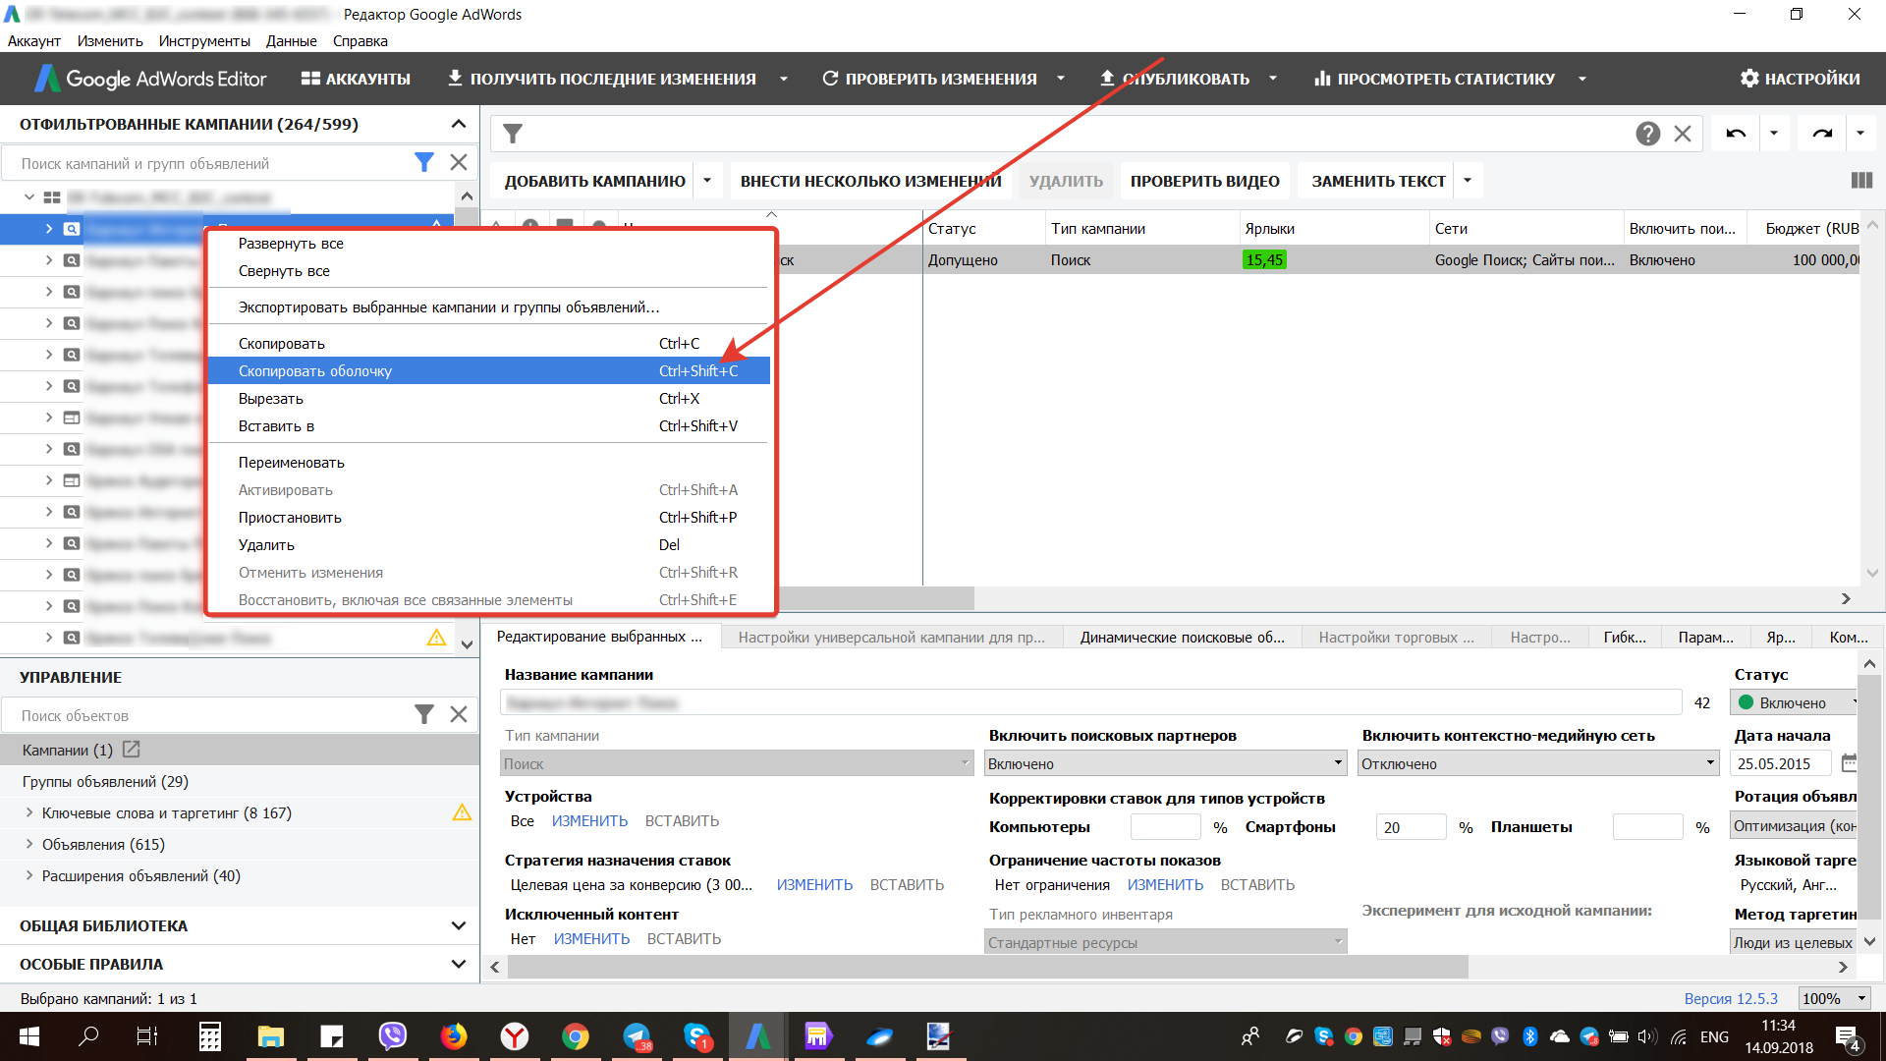Clear object search with X icon
Image resolution: width=1886 pixels, height=1061 pixels.
(x=459, y=715)
